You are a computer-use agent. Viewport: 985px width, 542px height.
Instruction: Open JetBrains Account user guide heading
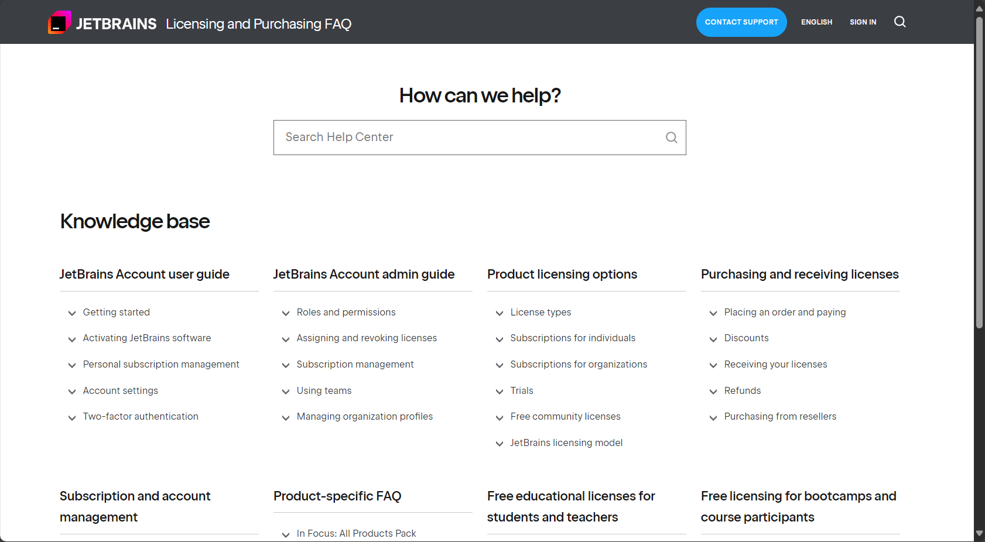click(144, 275)
